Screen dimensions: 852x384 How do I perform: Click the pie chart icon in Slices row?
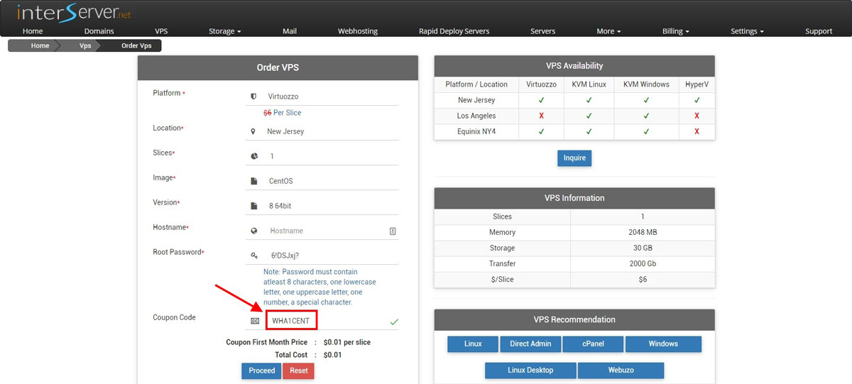click(253, 156)
